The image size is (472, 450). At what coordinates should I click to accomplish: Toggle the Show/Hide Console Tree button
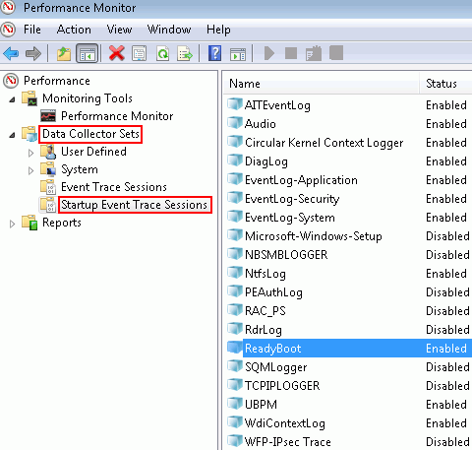click(87, 53)
